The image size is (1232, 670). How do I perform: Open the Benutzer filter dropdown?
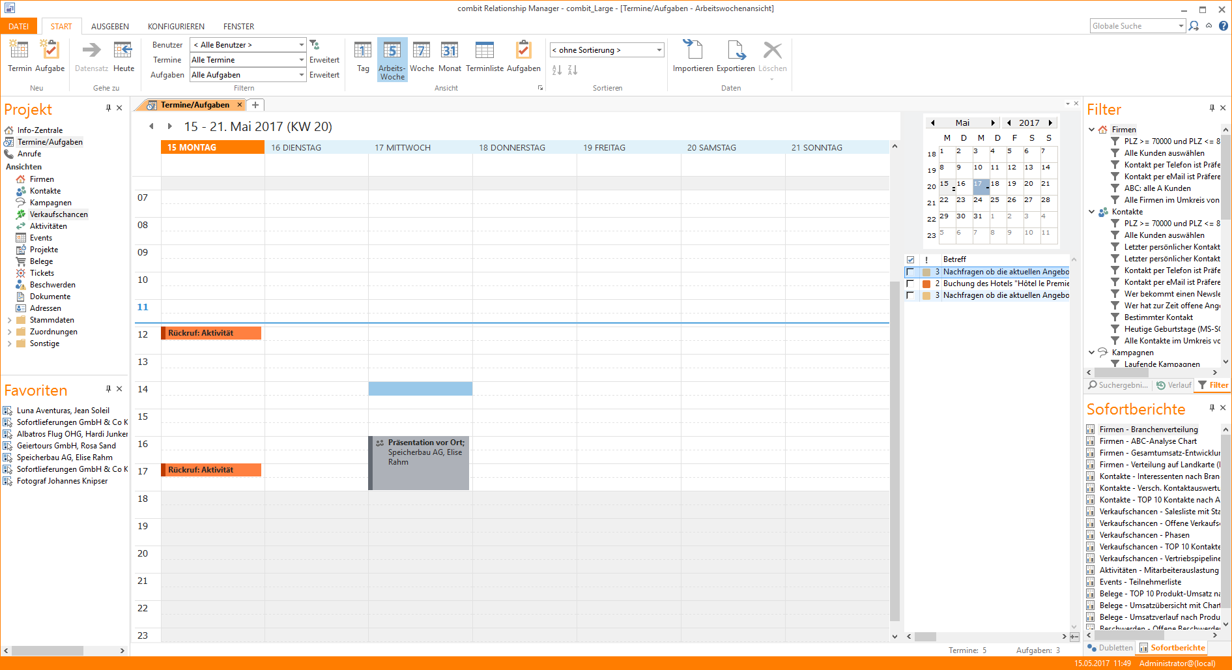pyautogui.click(x=301, y=45)
